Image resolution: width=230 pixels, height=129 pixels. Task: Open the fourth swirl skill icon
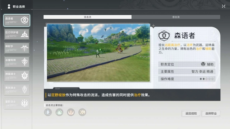click(82, 112)
